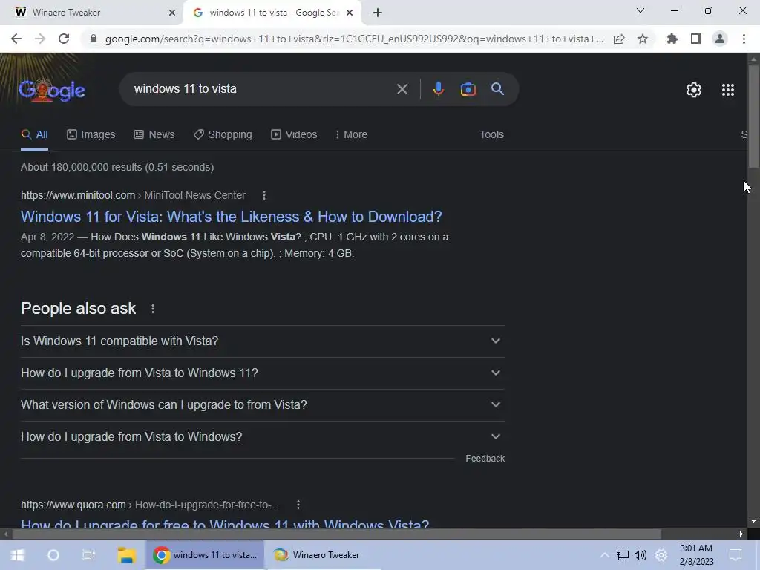Submit search with magnifier icon

click(x=498, y=89)
